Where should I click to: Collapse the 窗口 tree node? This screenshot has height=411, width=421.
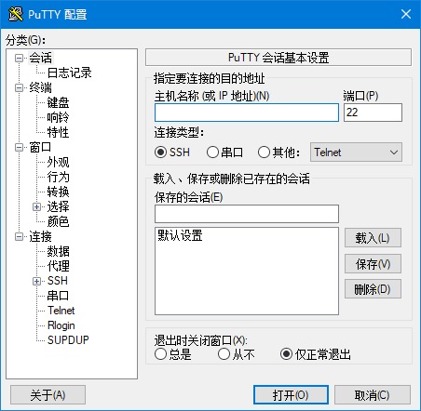point(19,147)
